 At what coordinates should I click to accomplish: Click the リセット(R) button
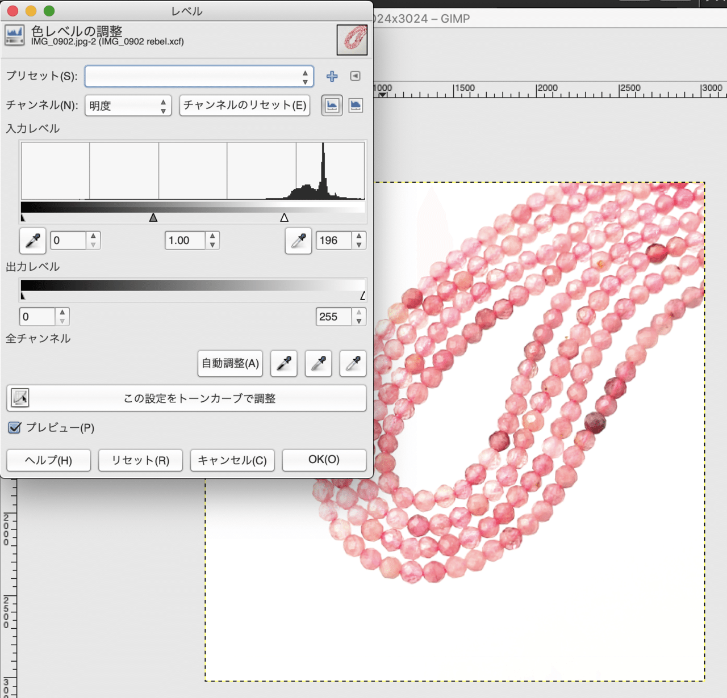pyautogui.click(x=141, y=460)
